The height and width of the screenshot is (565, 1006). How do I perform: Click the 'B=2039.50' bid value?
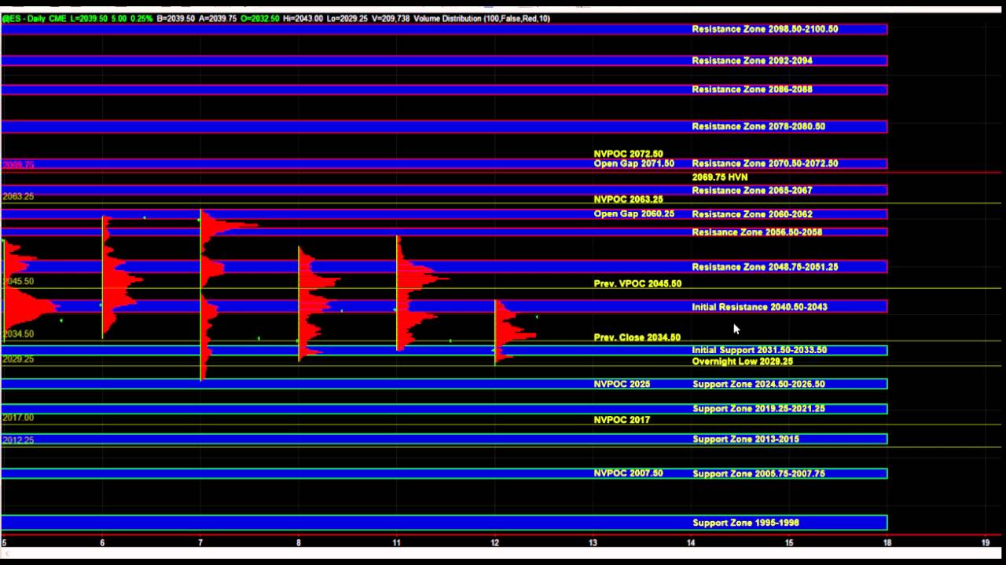(176, 18)
